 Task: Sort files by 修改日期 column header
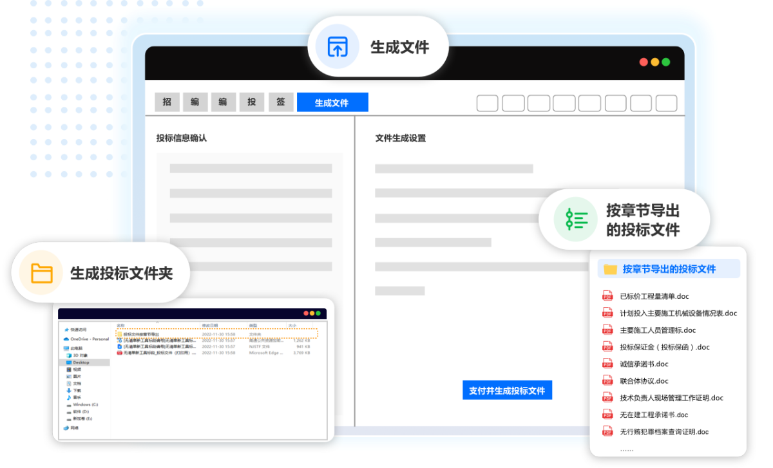210,326
